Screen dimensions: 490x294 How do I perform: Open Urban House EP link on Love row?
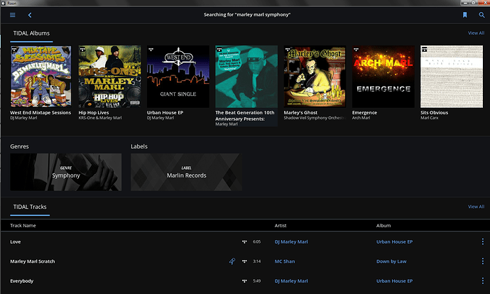tap(394, 242)
